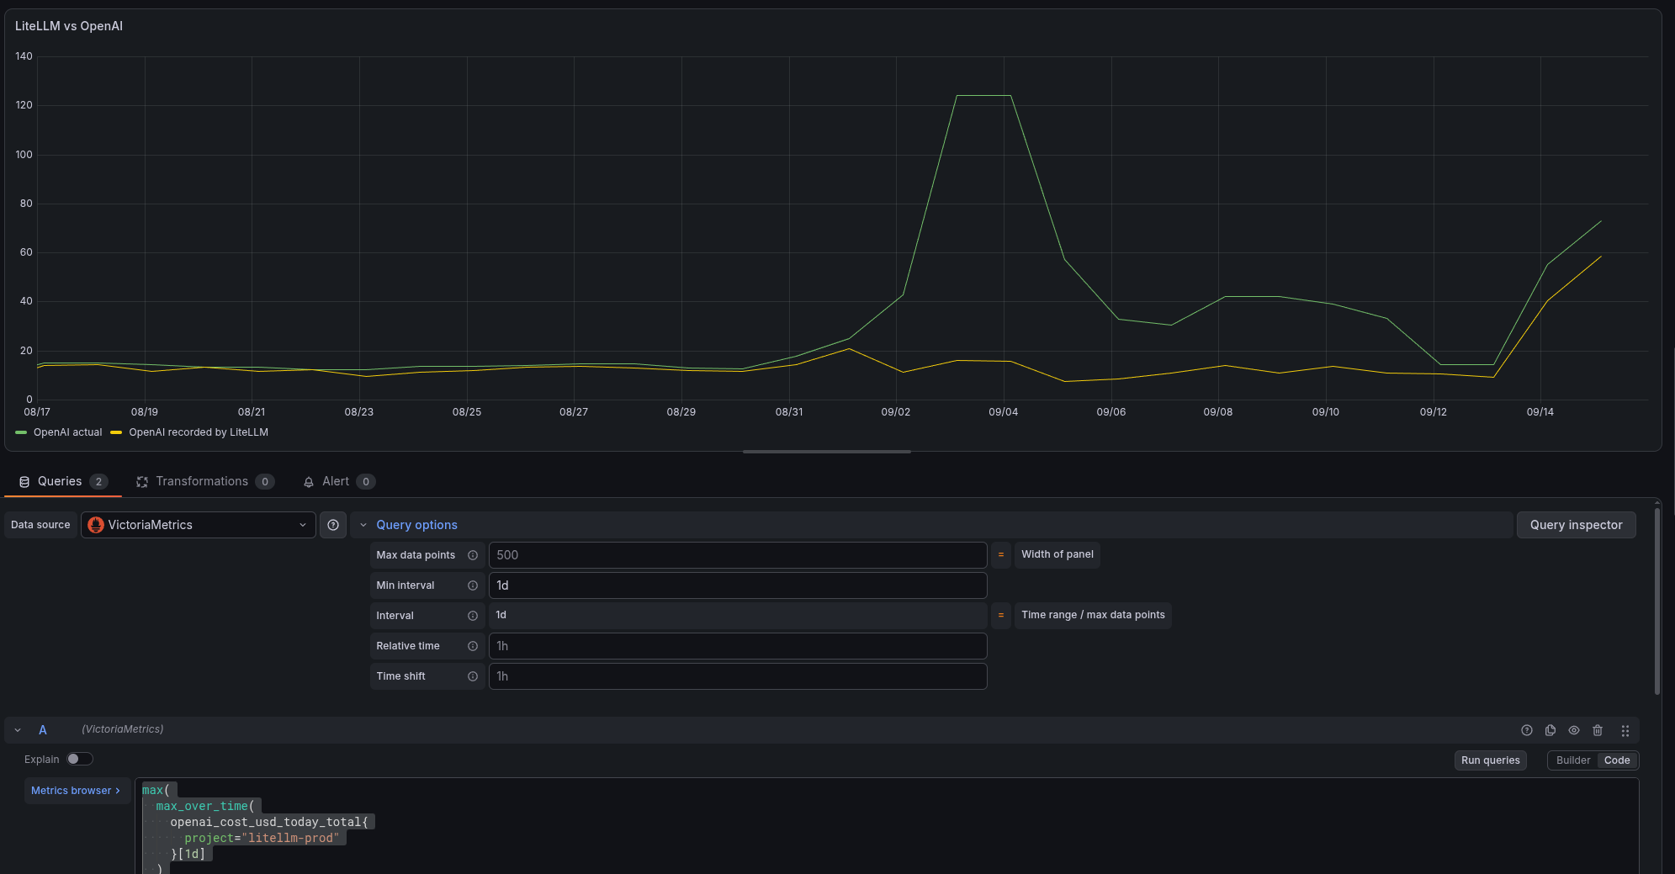Toggle query A visibility eye icon

[1574, 730]
